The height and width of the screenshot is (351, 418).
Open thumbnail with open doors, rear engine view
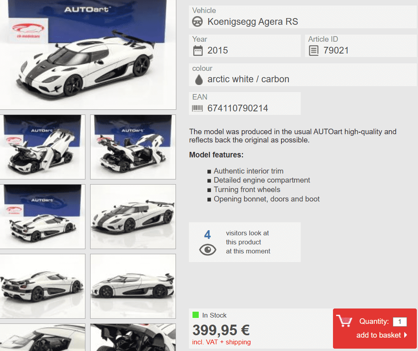tap(133, 147)
